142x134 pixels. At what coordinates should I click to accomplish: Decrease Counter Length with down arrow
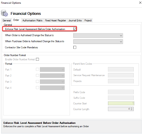click(x=131, y=110)
